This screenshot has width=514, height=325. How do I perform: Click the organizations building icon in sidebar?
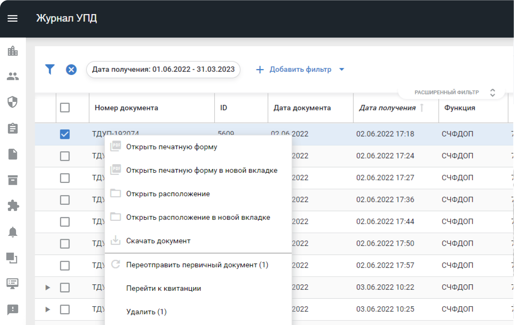pyautogui.click(x=13, y=51)
